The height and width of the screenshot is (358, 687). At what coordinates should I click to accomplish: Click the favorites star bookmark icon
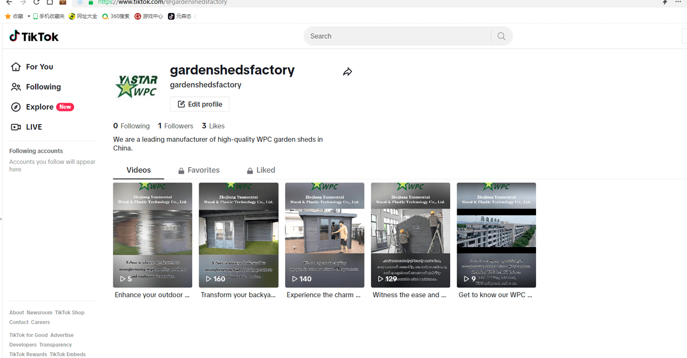point(8,16)
